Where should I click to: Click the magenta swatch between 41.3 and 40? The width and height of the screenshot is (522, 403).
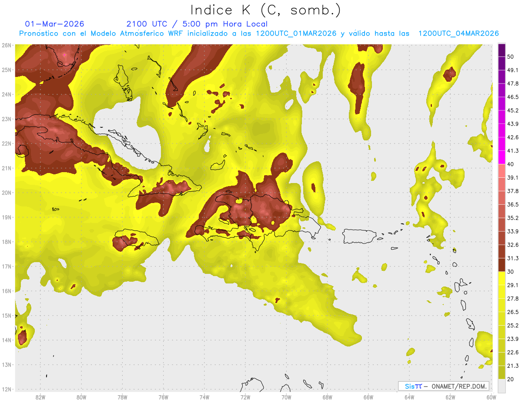pyautogui.click(x=502, y=157)
